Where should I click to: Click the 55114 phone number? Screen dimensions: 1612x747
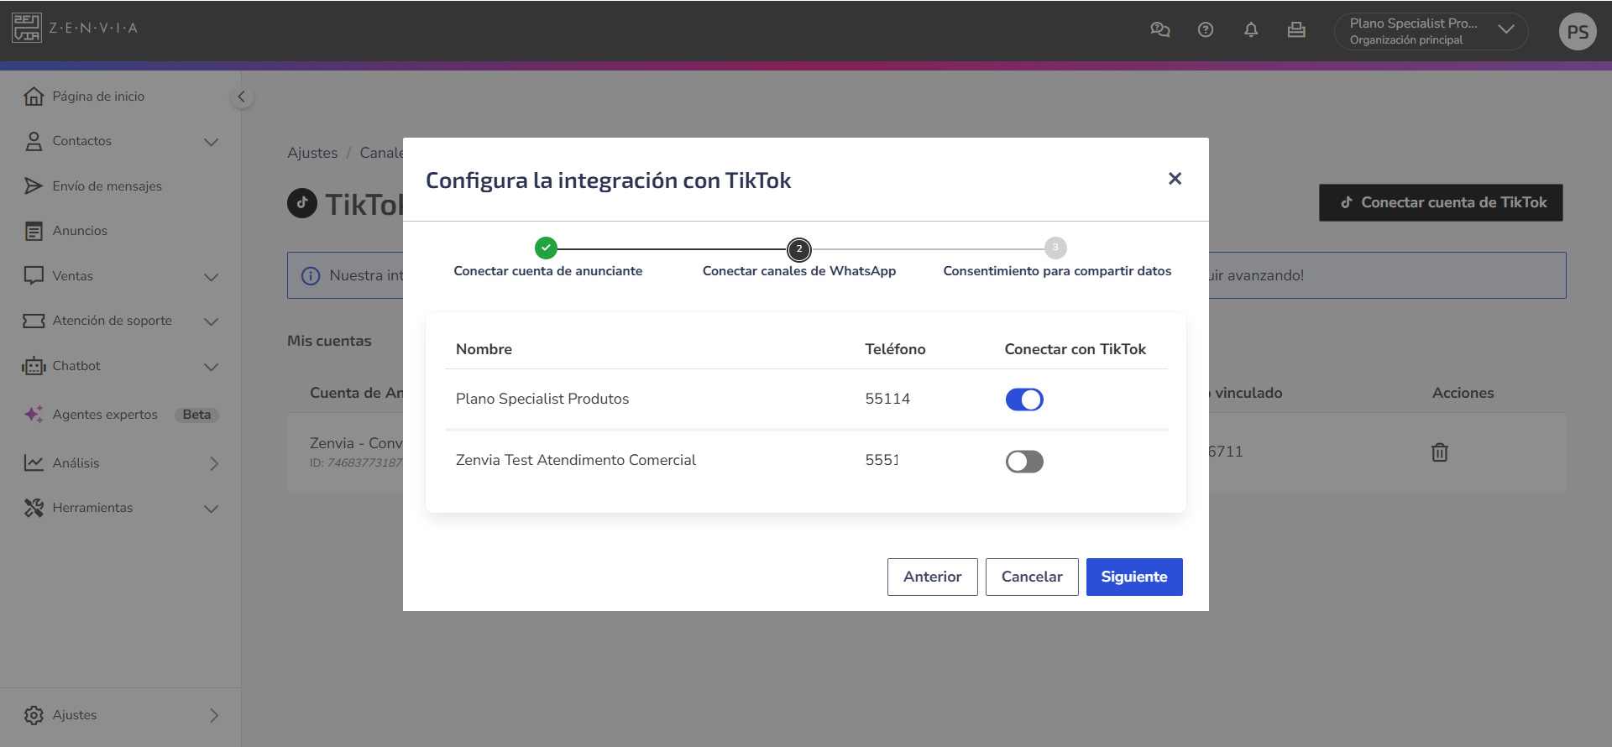887,399
